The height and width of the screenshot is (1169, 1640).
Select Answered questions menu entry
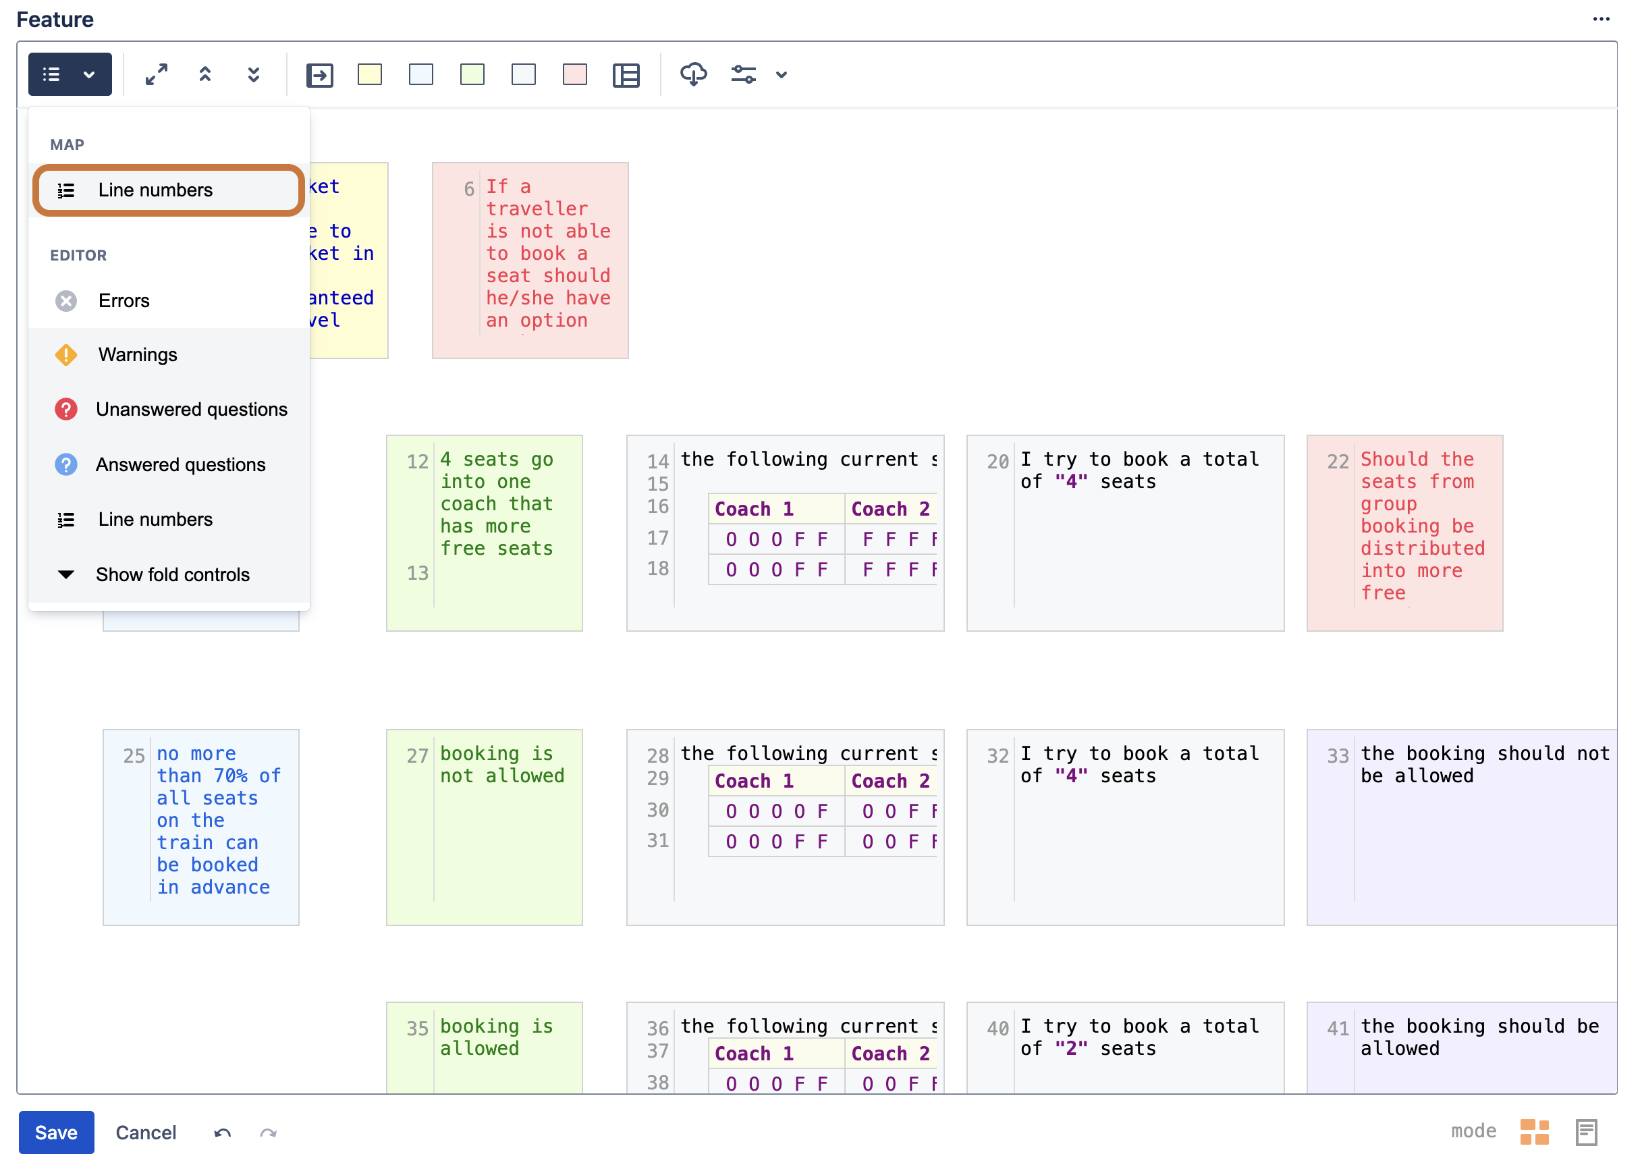coord(169,465)
